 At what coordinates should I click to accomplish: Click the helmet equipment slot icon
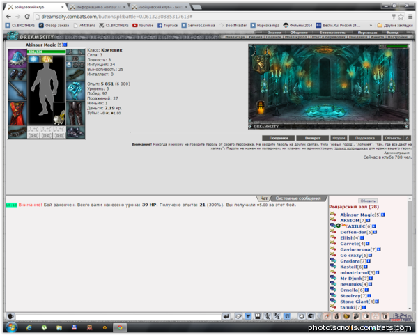[17, 58]
